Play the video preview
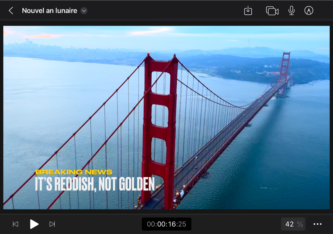The image size is (333, 234). click(x=34, y=224)
